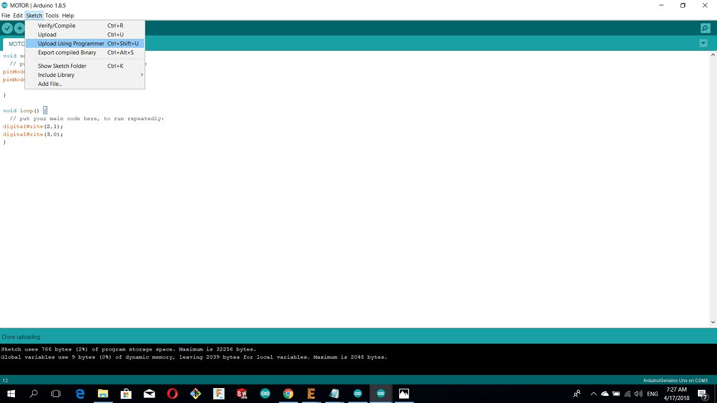Click the active Arduino taskbar window
This screenshot has height=403, width=717.
click(381, 394)
